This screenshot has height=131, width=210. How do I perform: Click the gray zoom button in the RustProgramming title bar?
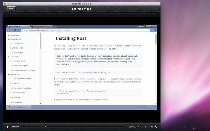pos(12,4)
